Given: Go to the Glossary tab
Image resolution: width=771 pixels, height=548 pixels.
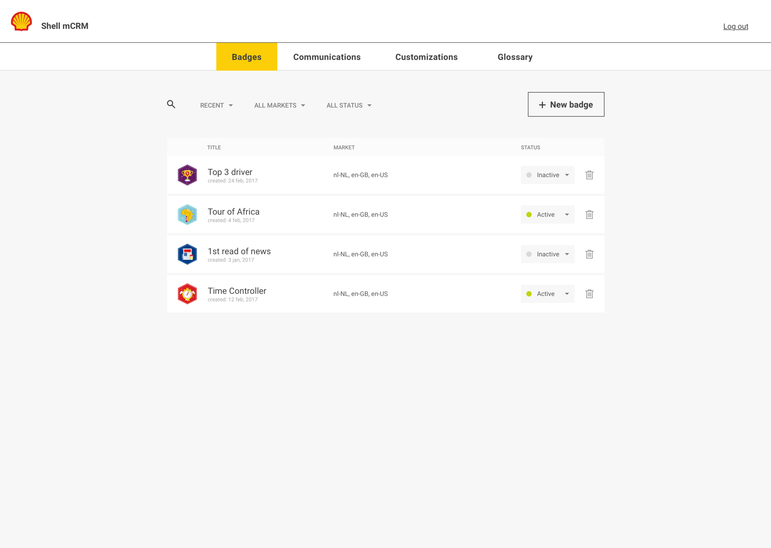Looking at the screenshot, I should click(515, 57).
